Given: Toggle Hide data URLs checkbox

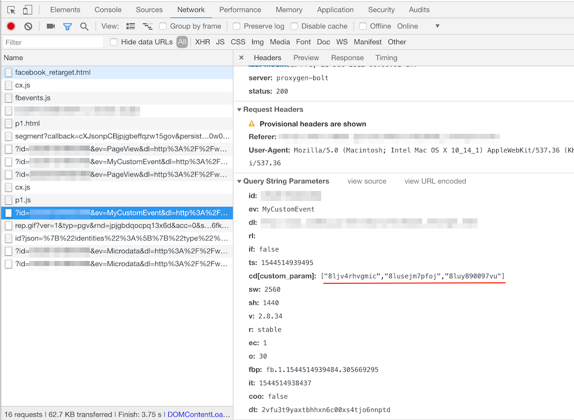Looking at the screenshot, I should [x=114, y=42].
